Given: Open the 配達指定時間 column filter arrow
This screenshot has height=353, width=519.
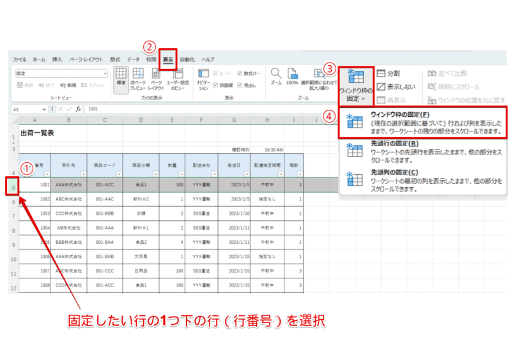Looking at the screenshot, I should pos(281,174).
